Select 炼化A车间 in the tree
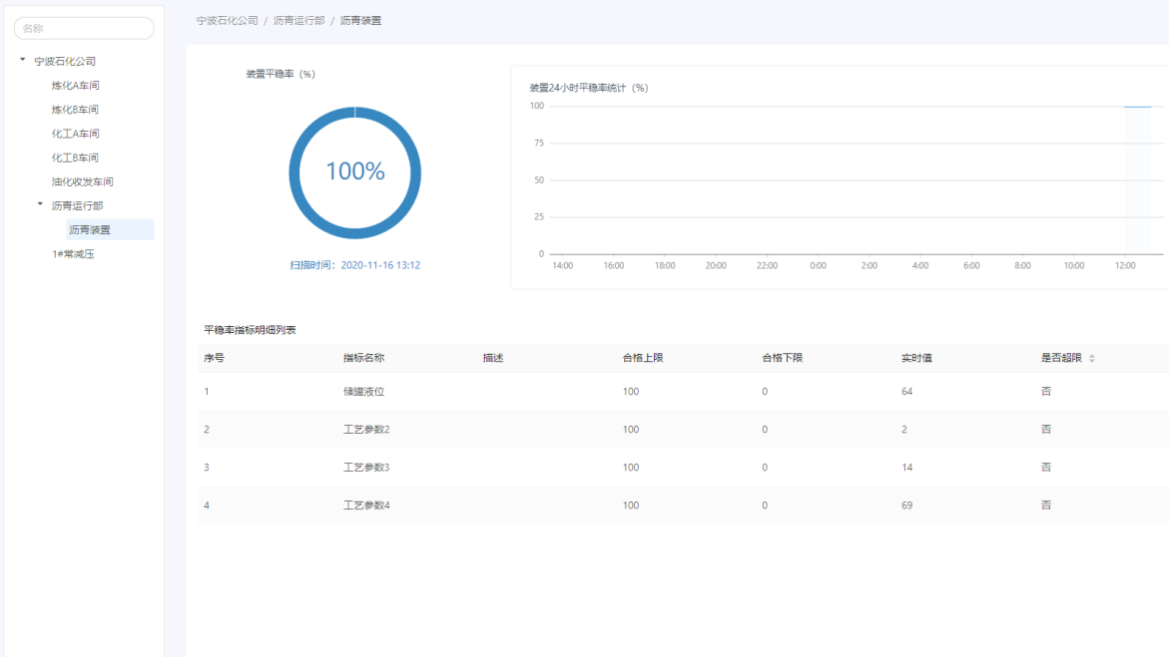Image resolution: width=1169 pixels, height=657 pixels. click(76, 86)
